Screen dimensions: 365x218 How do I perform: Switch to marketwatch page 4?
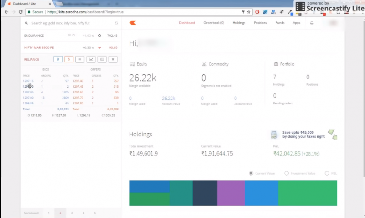point(83,213)
